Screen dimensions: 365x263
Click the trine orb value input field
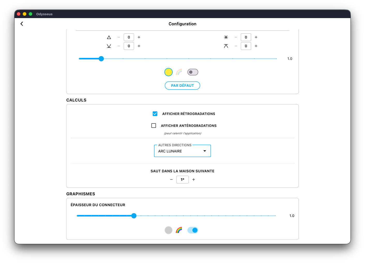click(x=129, y=37)
